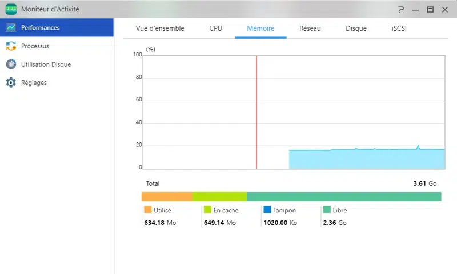This screenshot has height=274, width=457.
Task: Go to the Disque tab
Action: [356, 28]
